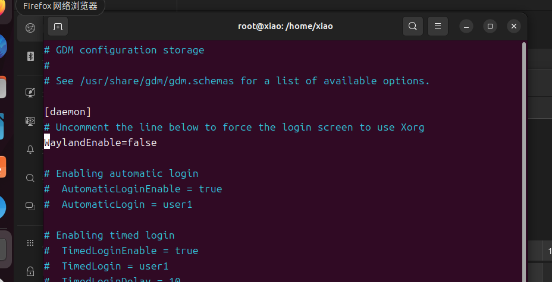Image resolution: width=552 pixels, height=282 pixels.
Task: Open the Applications grid sidebar icon
Action: click(x=30, y=242)
